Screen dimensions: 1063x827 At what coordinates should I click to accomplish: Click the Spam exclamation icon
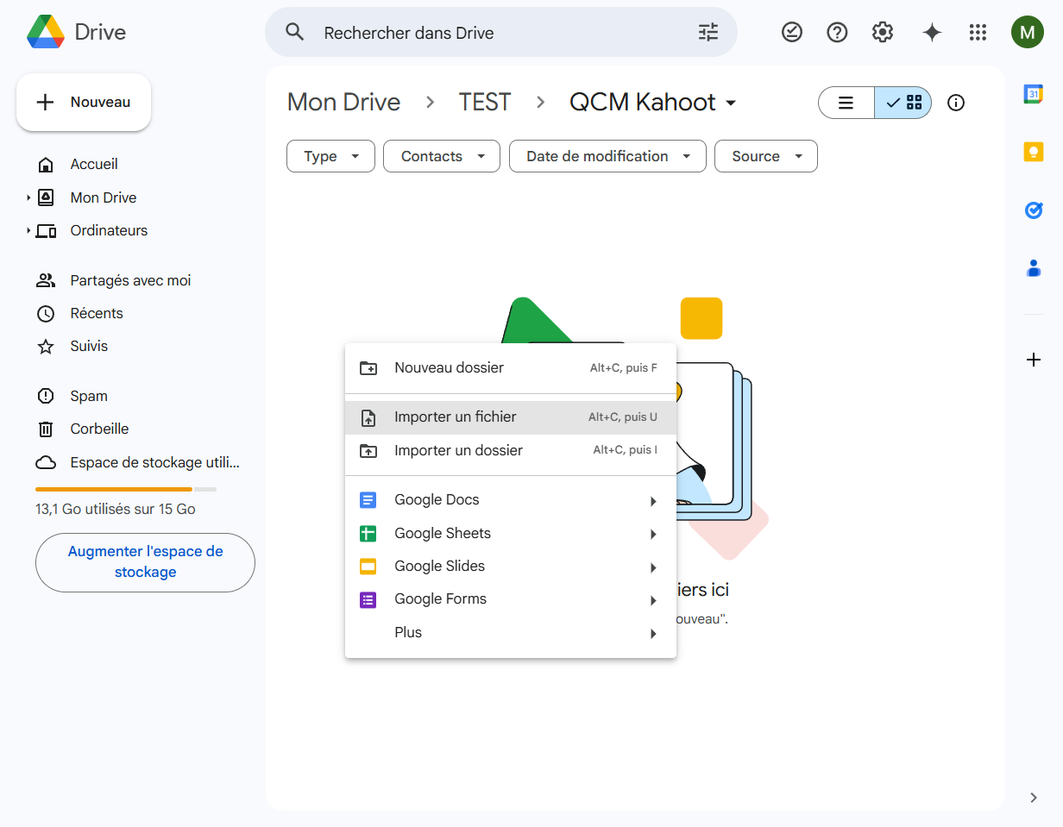click(x=46, y=396)
